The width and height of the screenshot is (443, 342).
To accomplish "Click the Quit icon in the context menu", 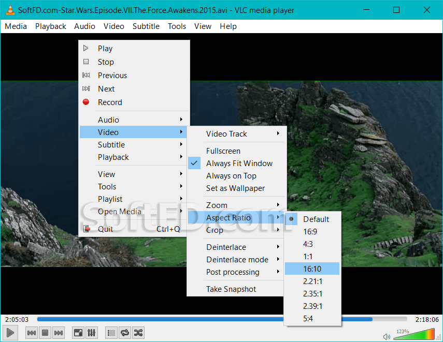I will (x=87, y=229).
